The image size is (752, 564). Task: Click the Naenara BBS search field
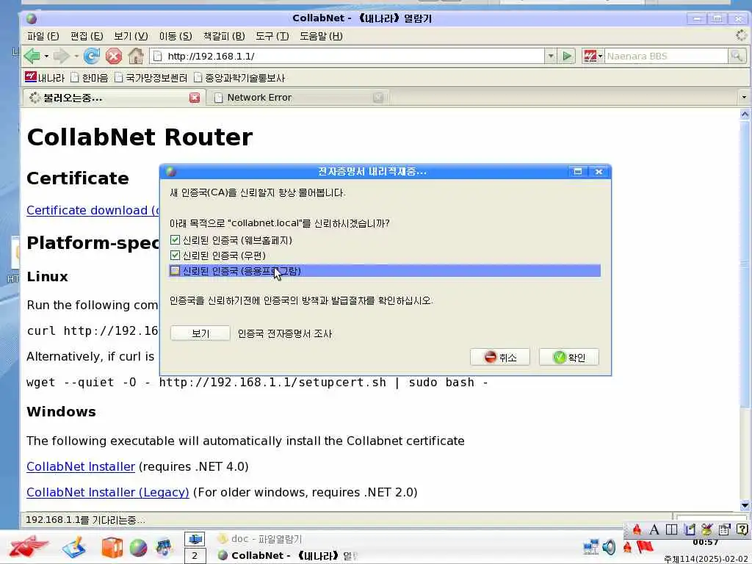point(665,56)
